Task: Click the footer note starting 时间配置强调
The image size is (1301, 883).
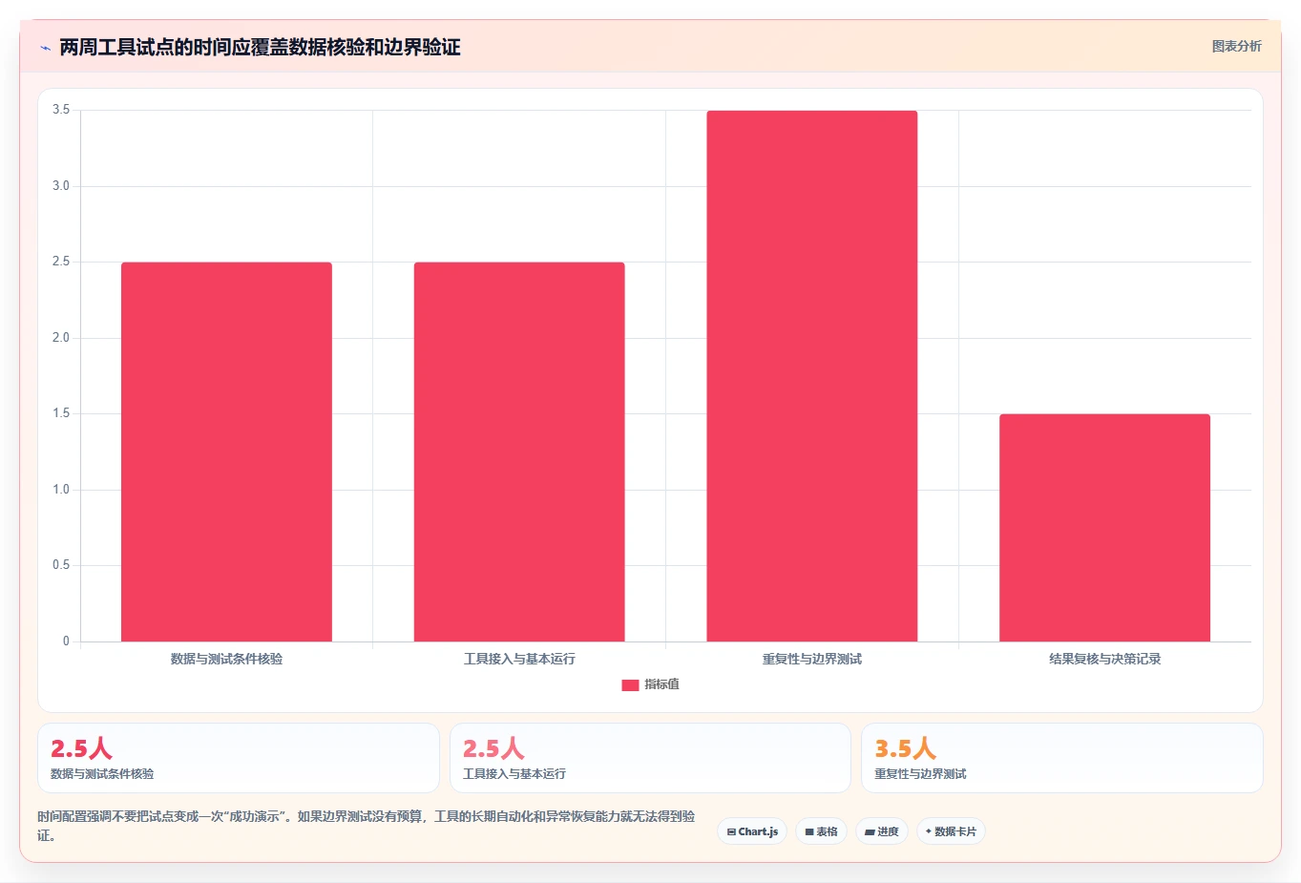Action: tap(367, 826)
